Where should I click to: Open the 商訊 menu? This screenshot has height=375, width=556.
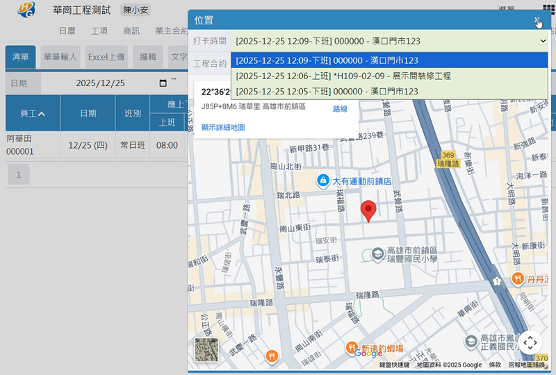[x=131, y=31]
